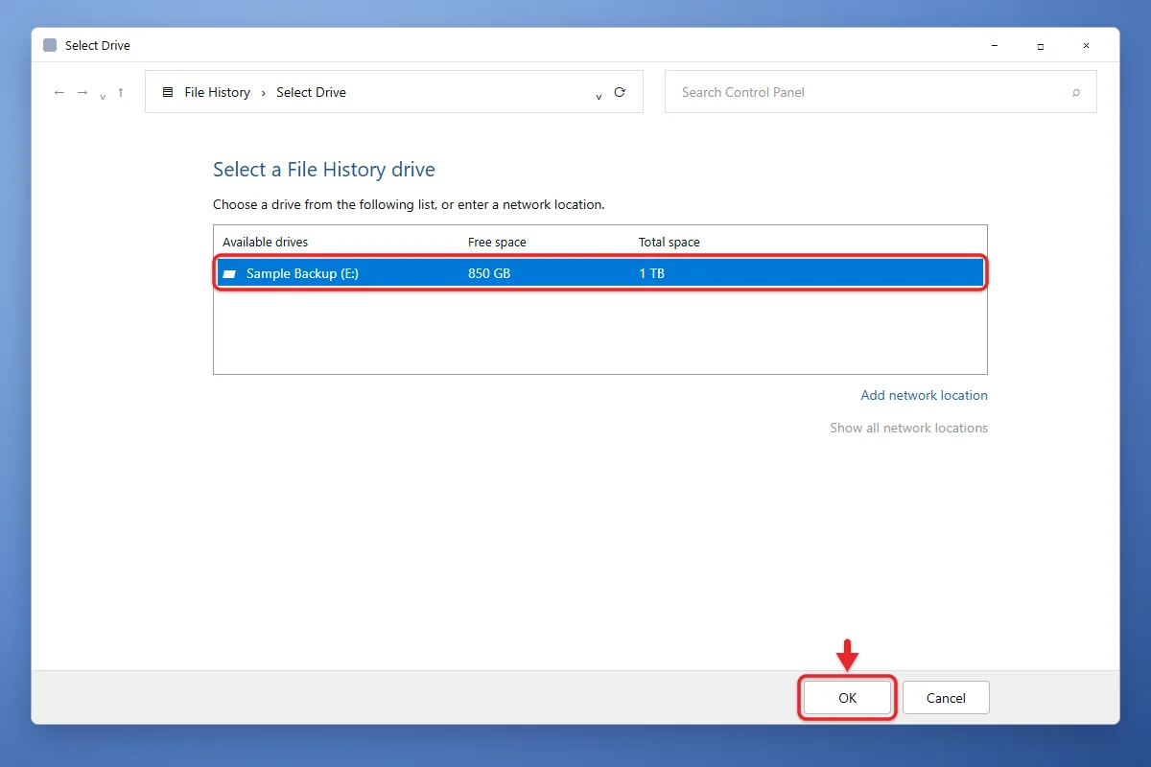The width and height of the screenshot is (1151, 767).
Task: Refresh the Select Drive page
Action: coord(620,92)
